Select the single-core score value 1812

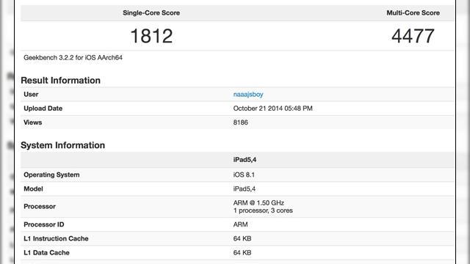[151, 36]
